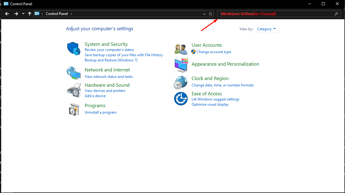Click the Ease of Access icon
The height and width of the screenshot is (193, 345).
[181, 98]
